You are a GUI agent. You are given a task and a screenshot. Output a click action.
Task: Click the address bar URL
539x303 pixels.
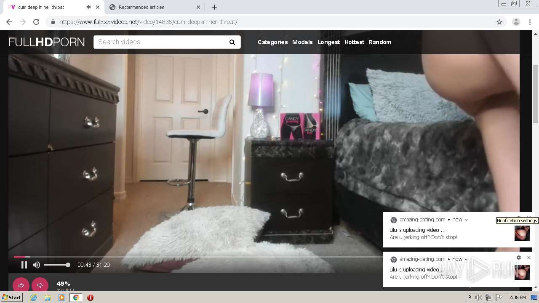coord(148,22)
